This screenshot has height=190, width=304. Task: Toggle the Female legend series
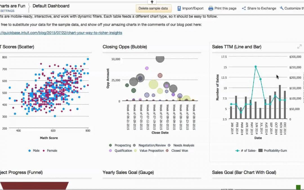coord(50,151)
